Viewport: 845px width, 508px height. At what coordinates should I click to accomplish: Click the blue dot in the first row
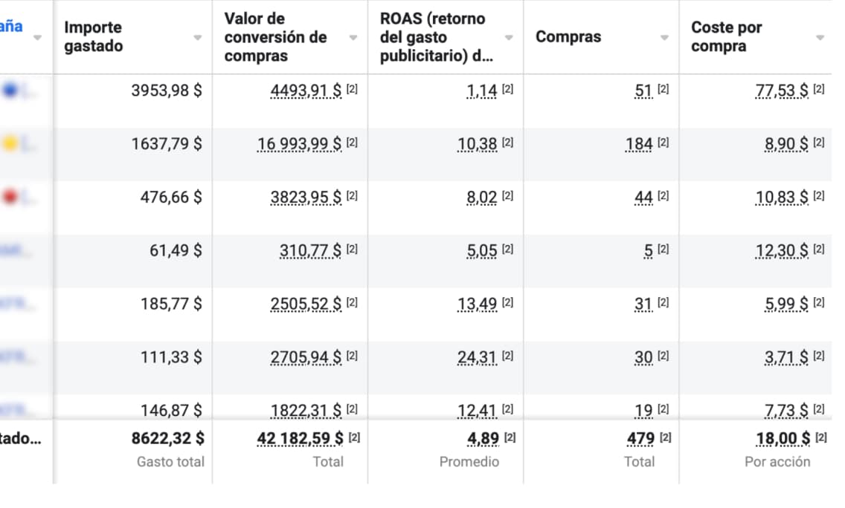coord(10,91)
